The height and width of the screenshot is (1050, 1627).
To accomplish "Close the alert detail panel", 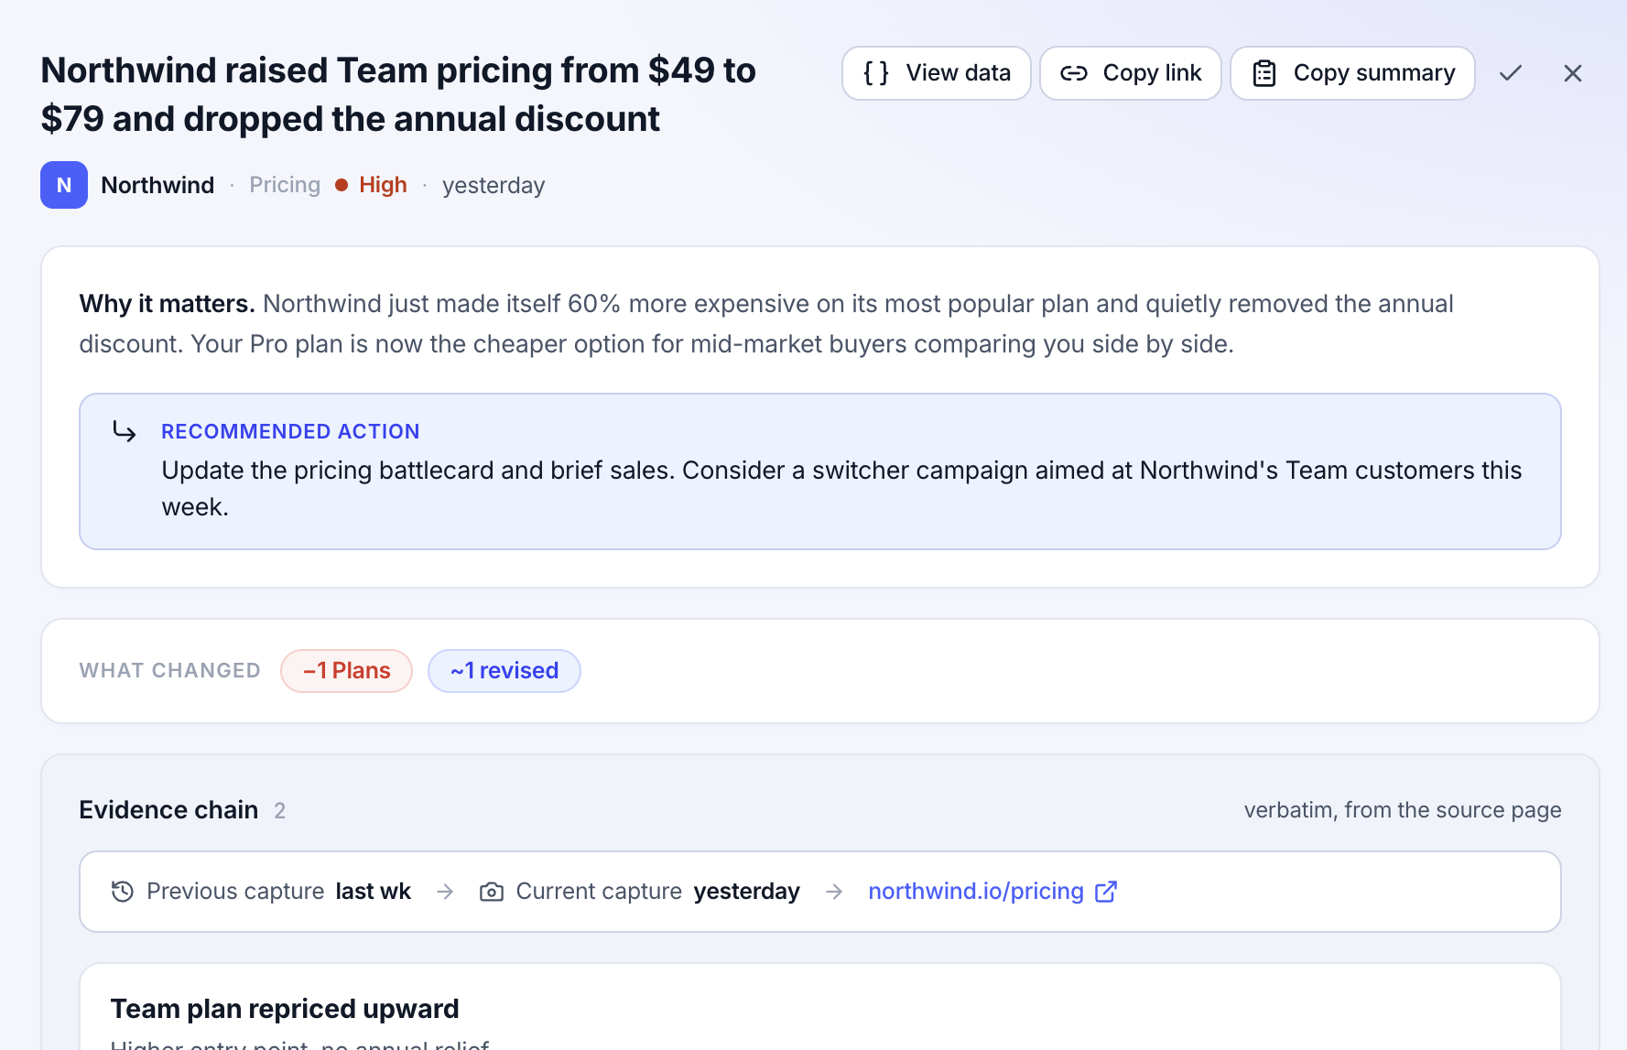I will [x=1573, y=73].
